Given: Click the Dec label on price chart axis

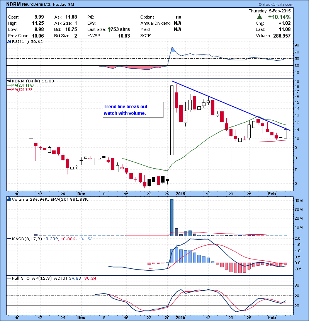Looking at the screenshot, I should tap(81, 194).
